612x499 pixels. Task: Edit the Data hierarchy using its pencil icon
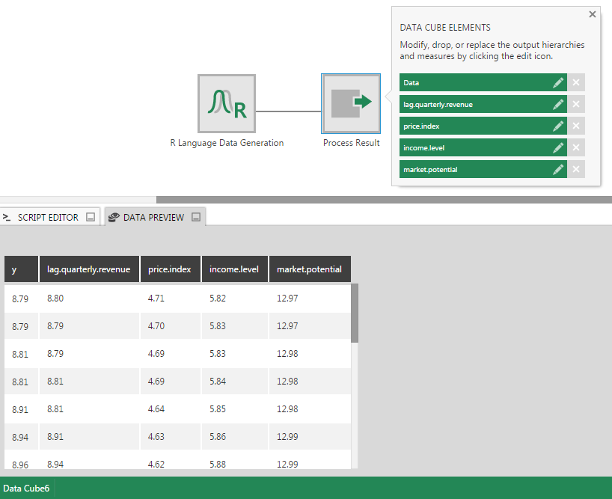click(557, 82)
